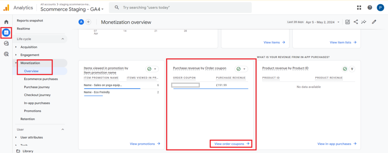The width and height of the screenshot is (388, 153).
Task: Click View item lists link
Action: (x=343, y=42)
